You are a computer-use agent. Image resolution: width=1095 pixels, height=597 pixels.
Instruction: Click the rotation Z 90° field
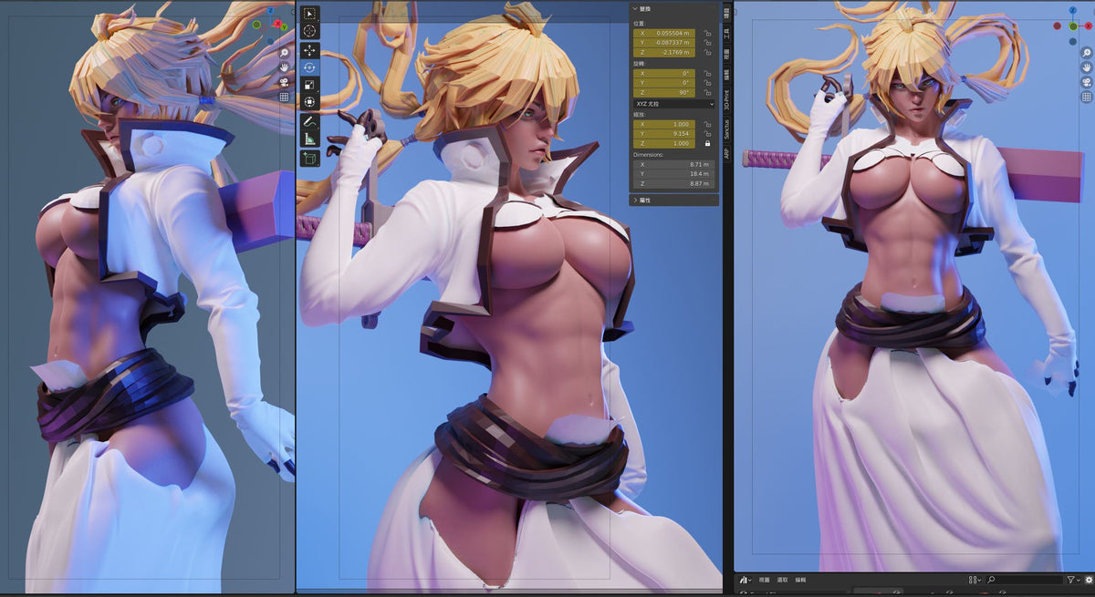pyautogui.click(x=664, y=92)
